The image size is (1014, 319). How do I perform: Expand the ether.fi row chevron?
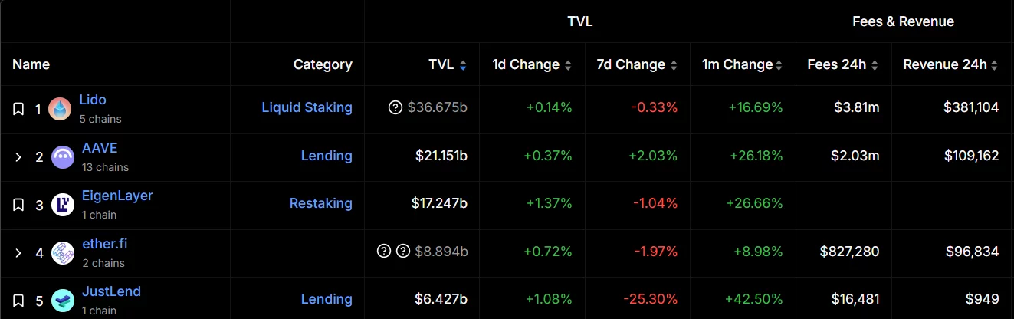(18, 252)
